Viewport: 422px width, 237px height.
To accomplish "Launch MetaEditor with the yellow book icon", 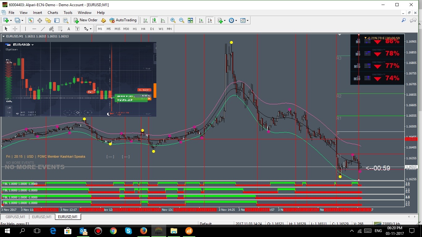I will click(103, 20).
